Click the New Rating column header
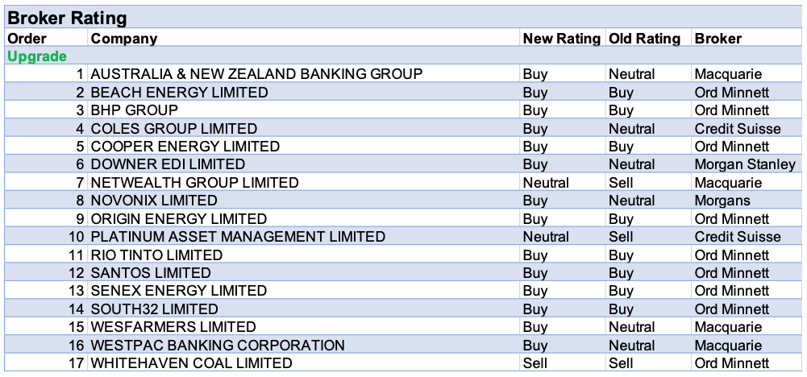 [562, 38]
